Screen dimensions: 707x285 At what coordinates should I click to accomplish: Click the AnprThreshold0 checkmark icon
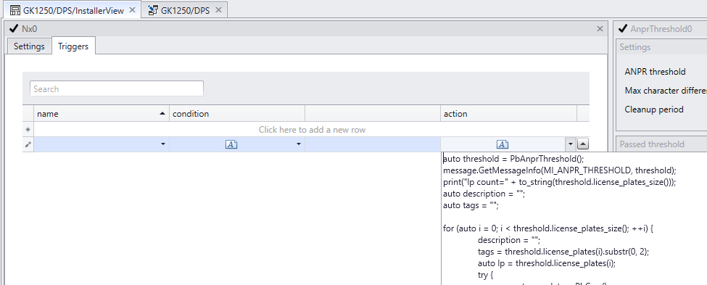623,29
